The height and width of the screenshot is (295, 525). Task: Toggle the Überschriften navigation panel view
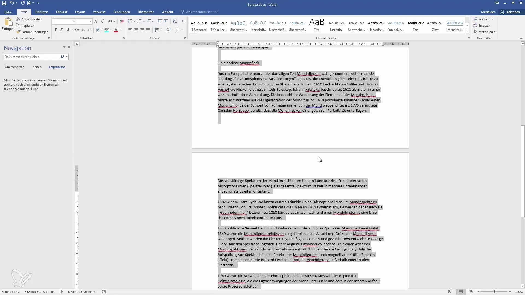point(14,67)
